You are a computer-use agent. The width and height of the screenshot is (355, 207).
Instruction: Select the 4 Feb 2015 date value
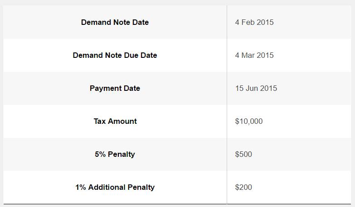point(254,22)
